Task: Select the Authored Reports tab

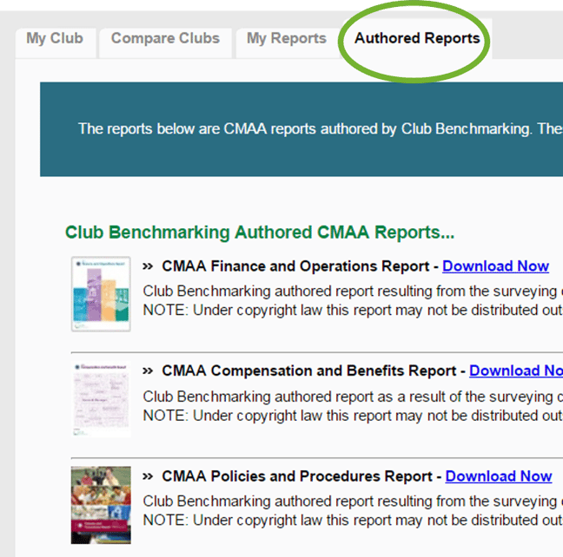Action: click(416, 39)
